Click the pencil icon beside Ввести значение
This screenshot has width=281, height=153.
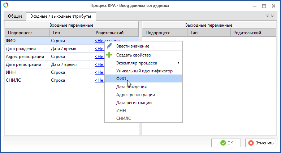109,46
